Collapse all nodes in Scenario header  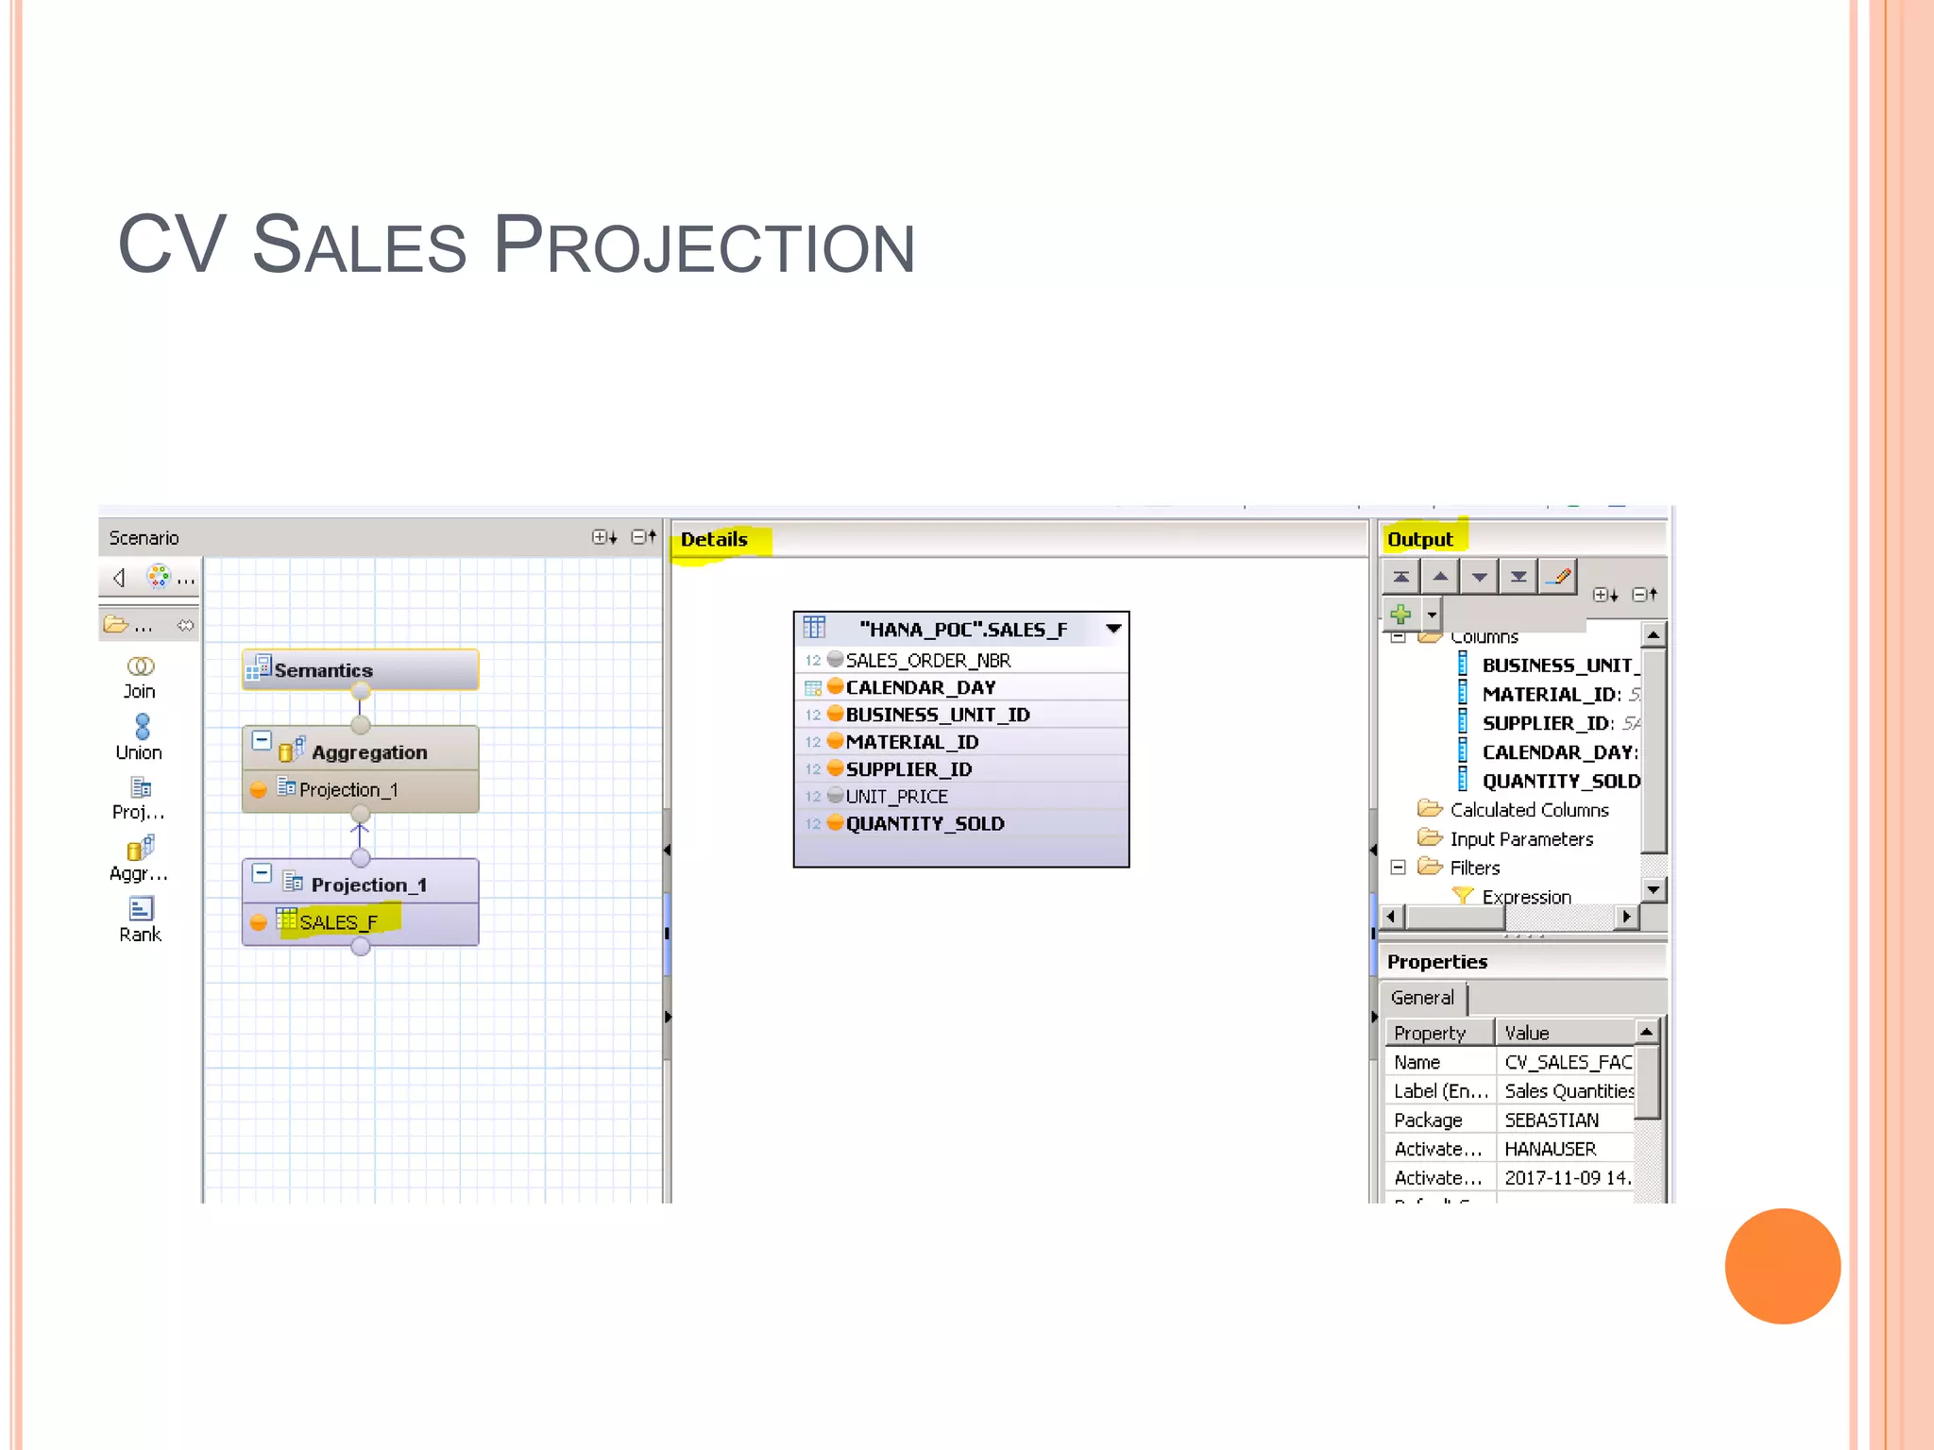(644, 537)
